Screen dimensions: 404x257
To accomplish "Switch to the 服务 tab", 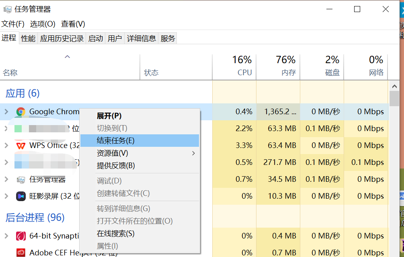I will coord(168,38).
